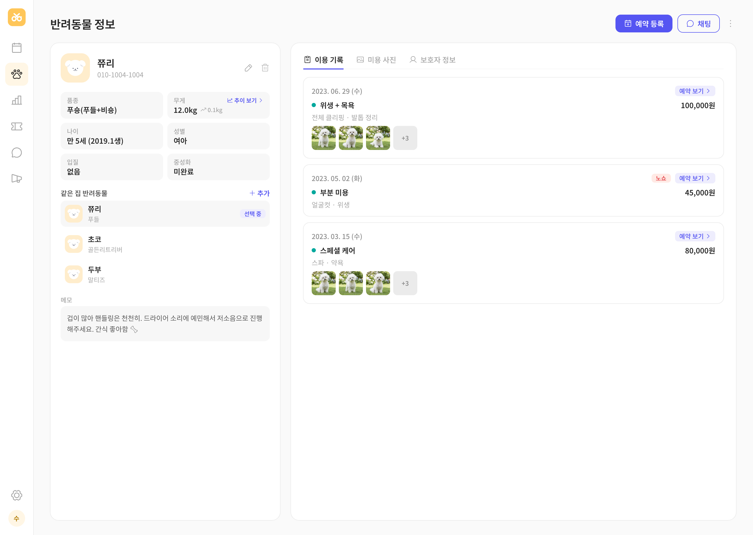Select the paw pets icon in sidebar
The image size is (753, 535).
(x=16, y=74)
